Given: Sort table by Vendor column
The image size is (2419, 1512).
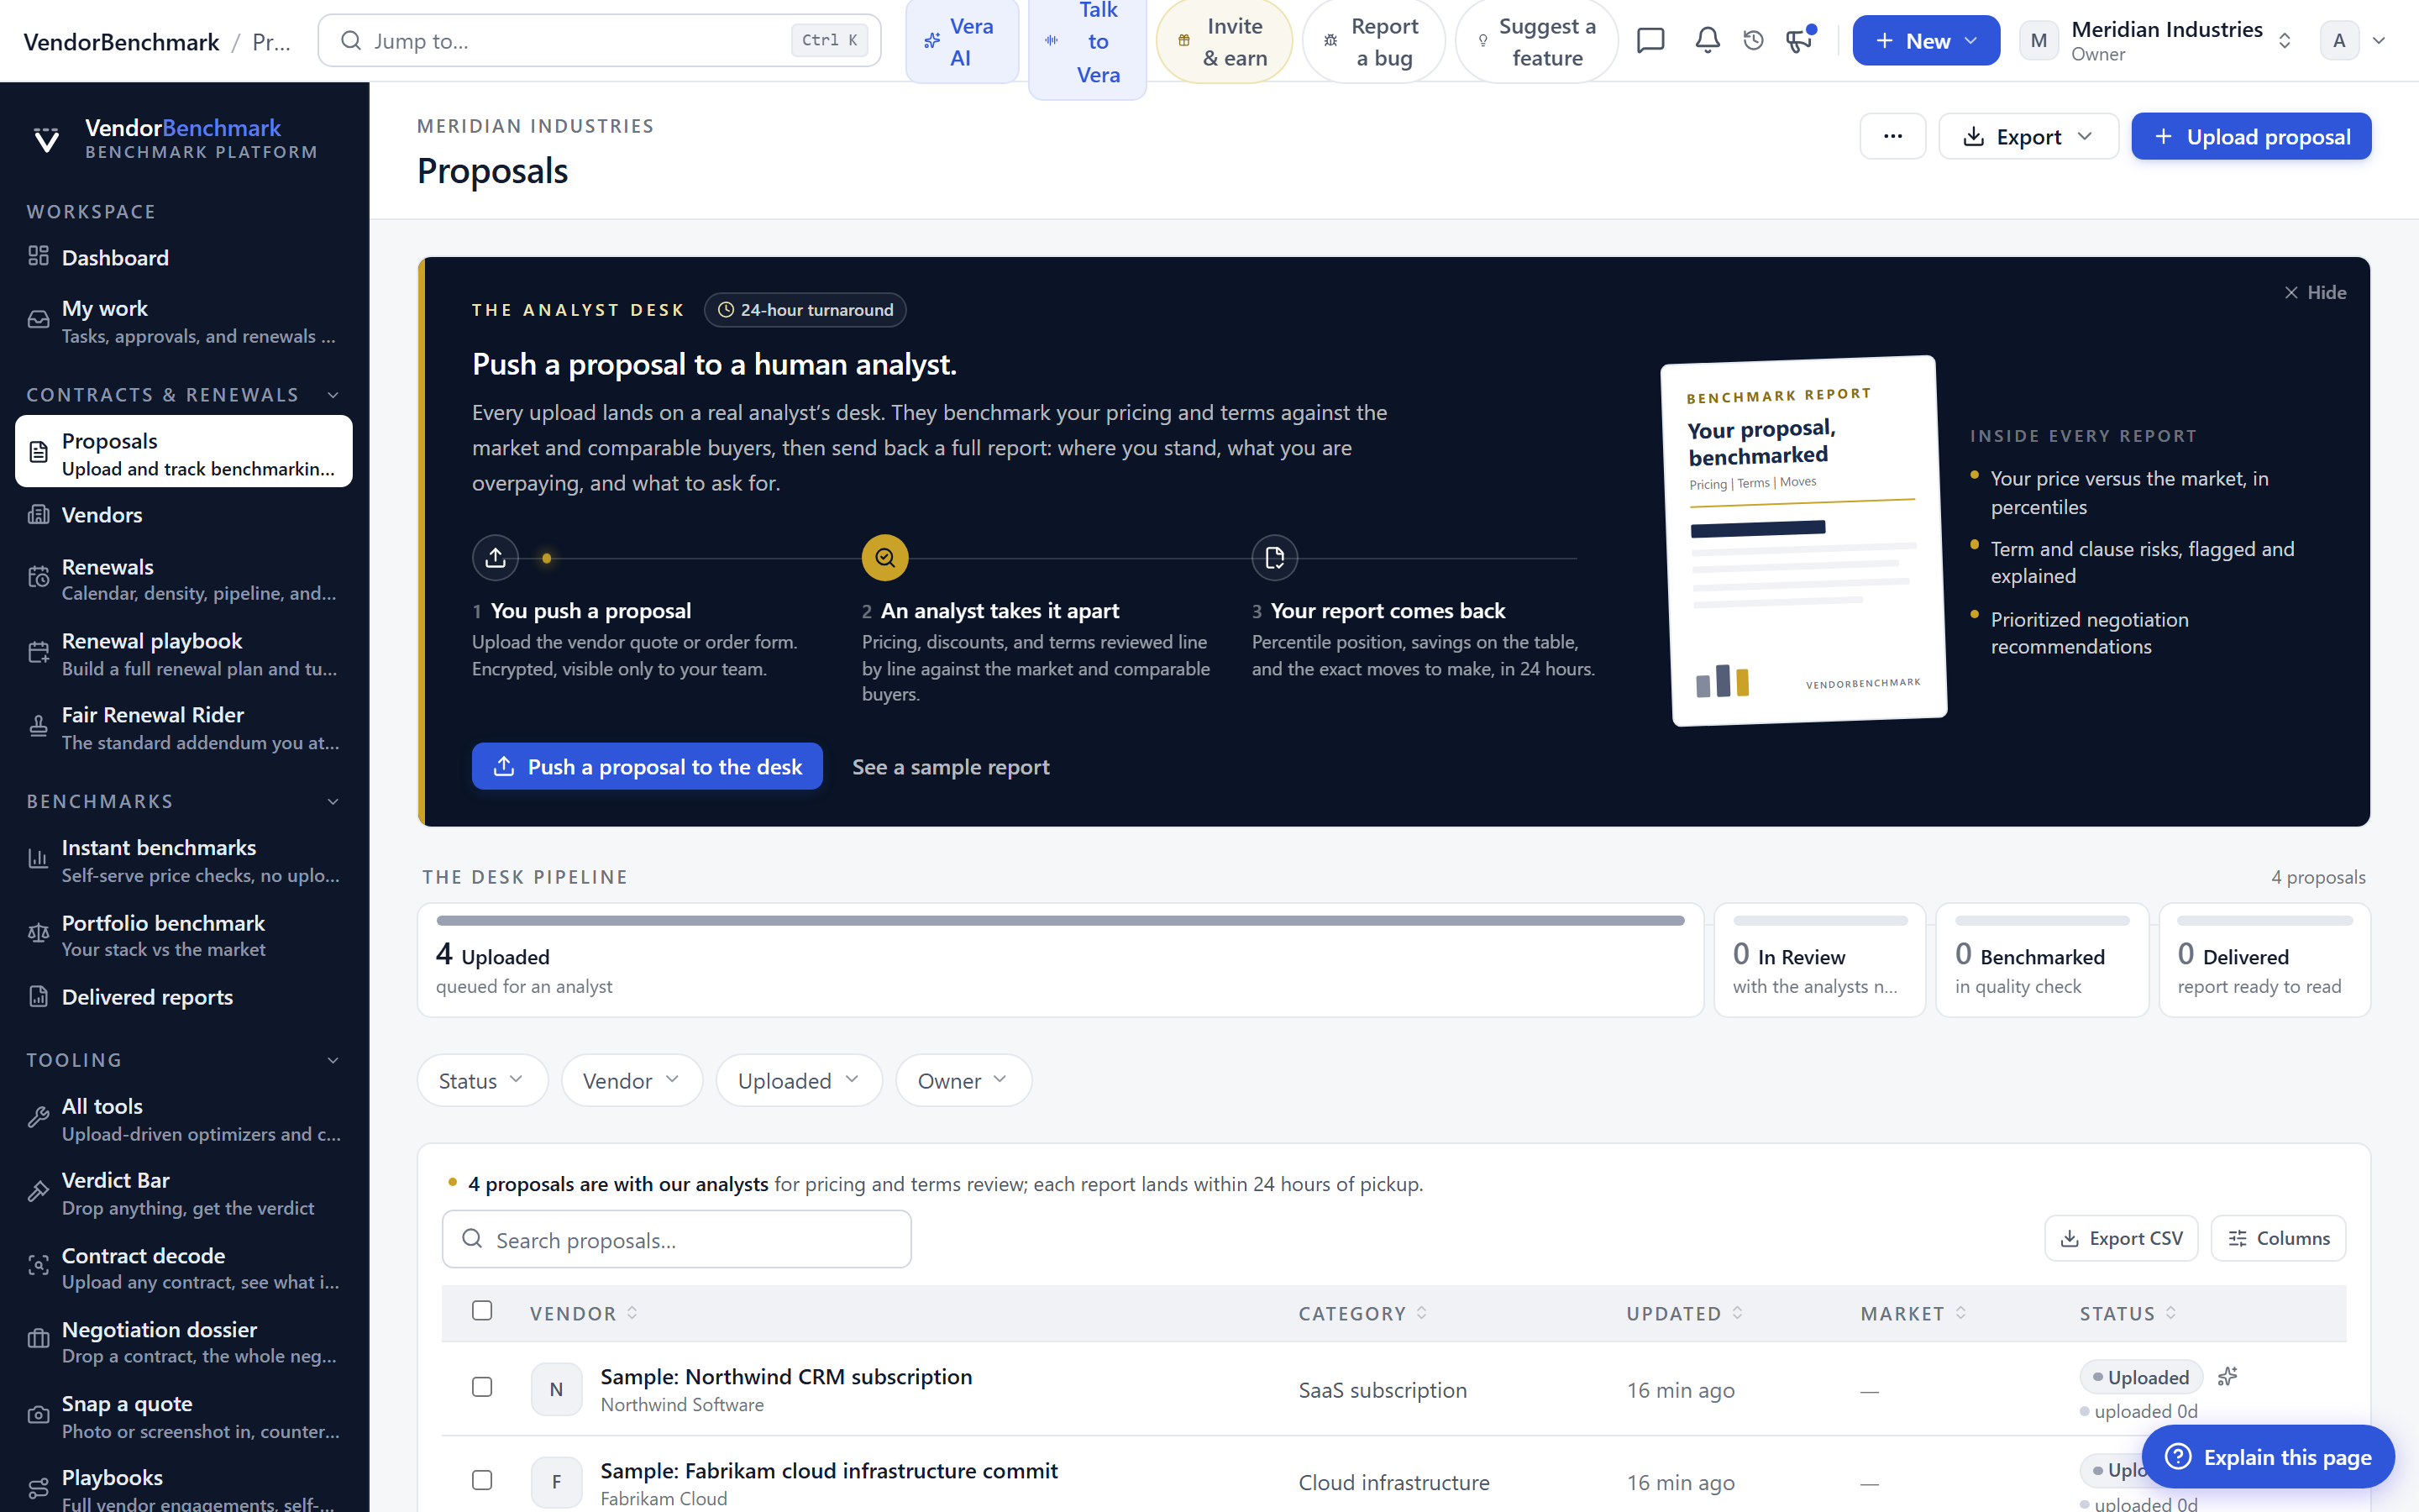Looking at the screenshot, I should pos(584,1313).
